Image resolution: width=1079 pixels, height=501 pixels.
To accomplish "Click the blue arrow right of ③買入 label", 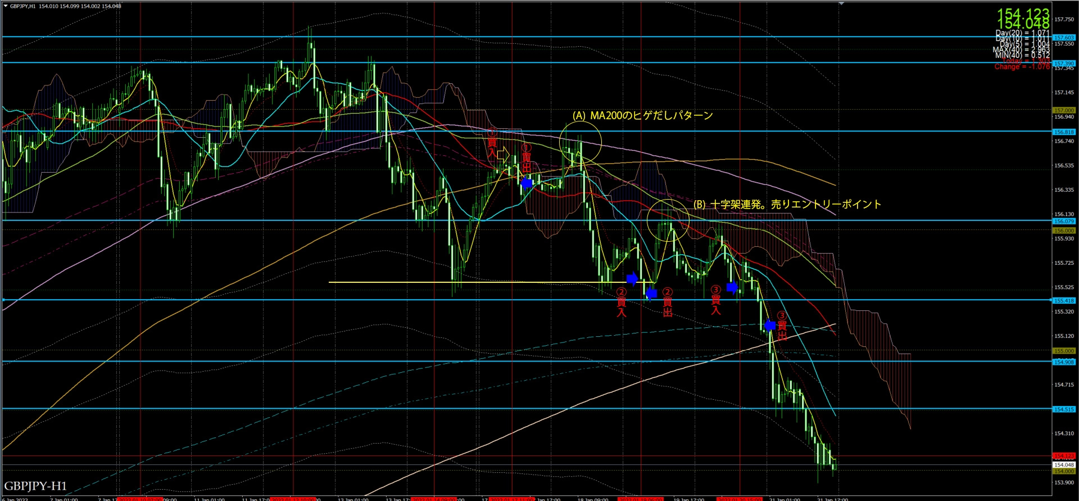I will tap(732, 287).
